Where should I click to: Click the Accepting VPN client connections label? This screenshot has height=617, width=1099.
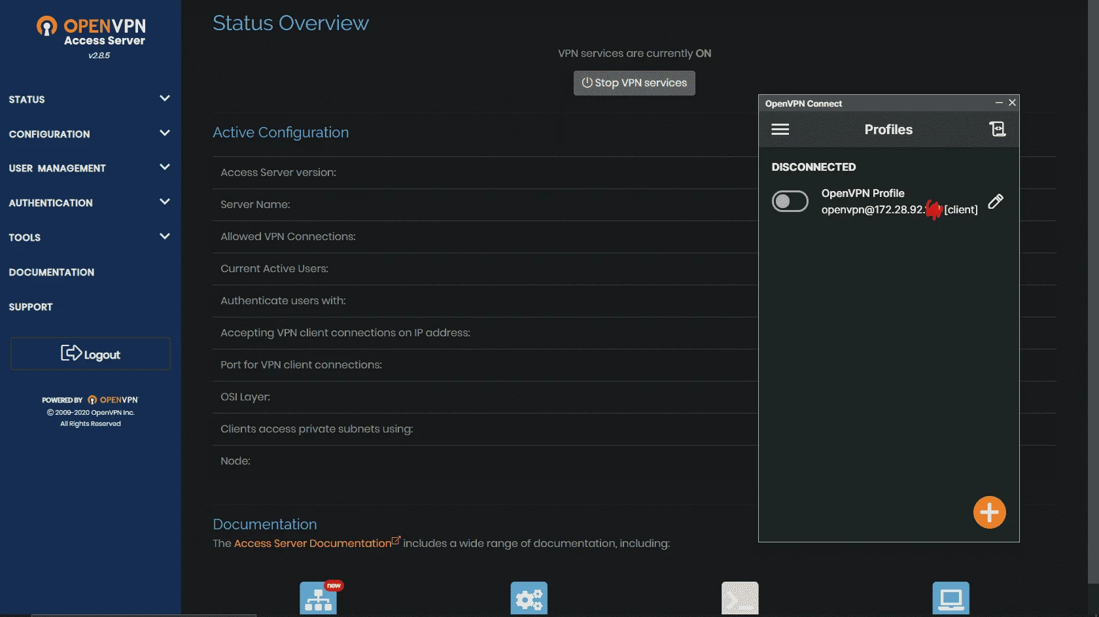345,333
